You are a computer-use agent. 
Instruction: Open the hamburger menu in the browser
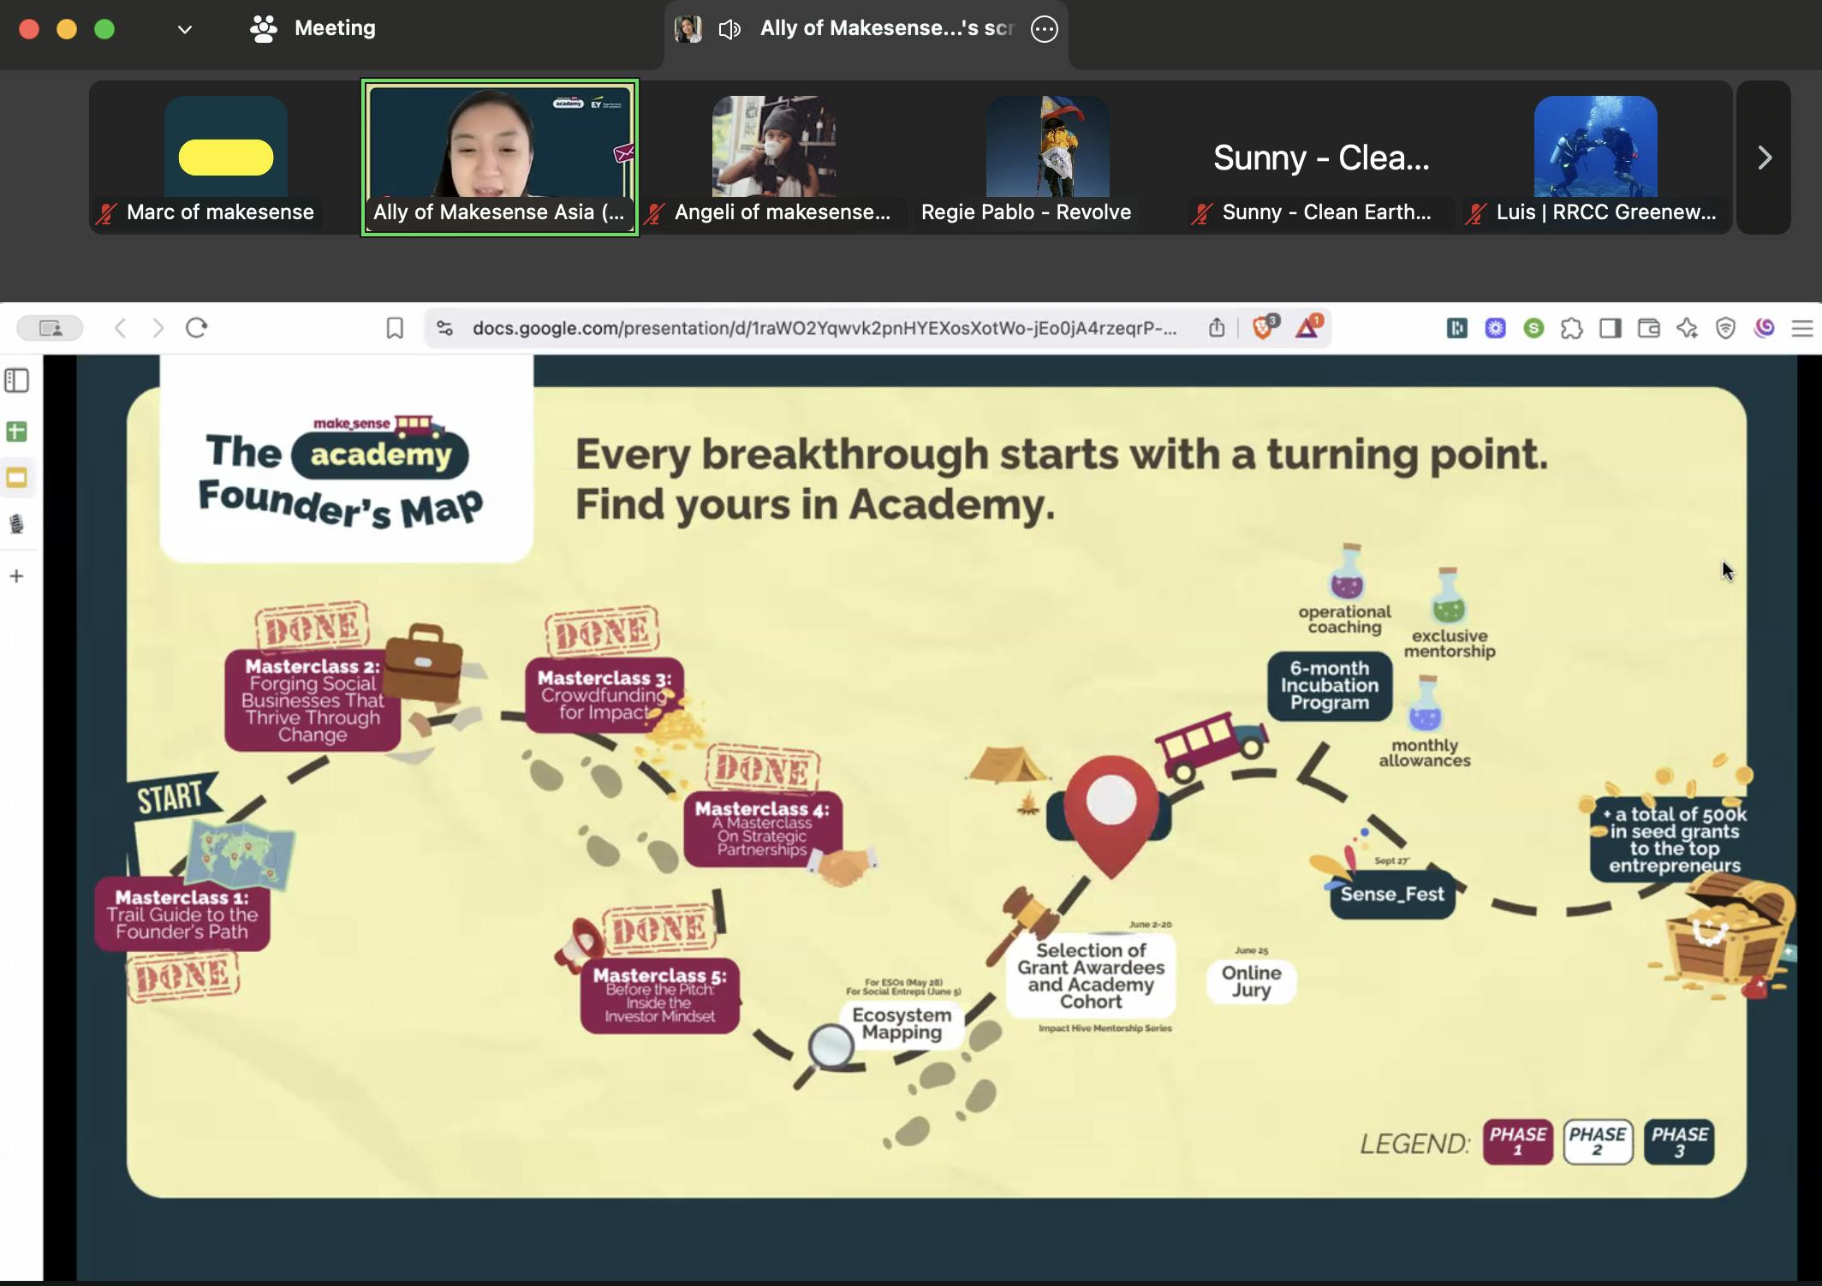(x=1802, y=328)
